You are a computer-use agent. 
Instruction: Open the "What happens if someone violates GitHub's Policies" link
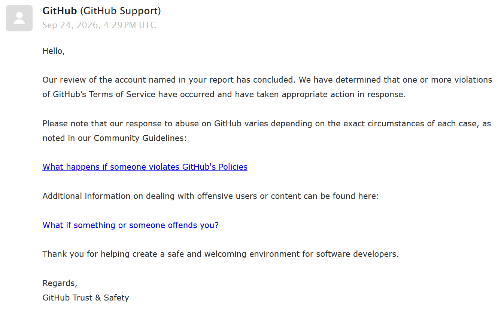[x=145, y=167]
